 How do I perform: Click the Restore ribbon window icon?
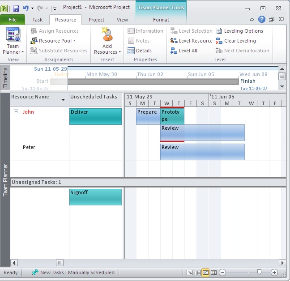click(272, 20)
